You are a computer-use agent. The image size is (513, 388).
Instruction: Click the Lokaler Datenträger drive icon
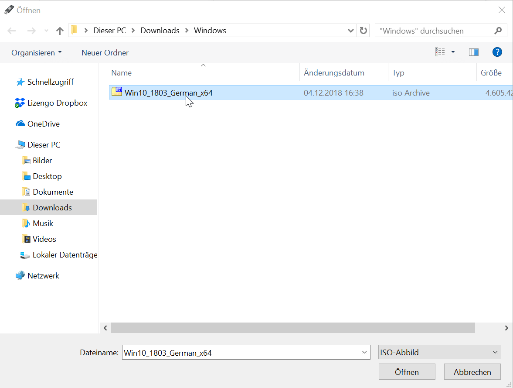[x=25, y=255]
